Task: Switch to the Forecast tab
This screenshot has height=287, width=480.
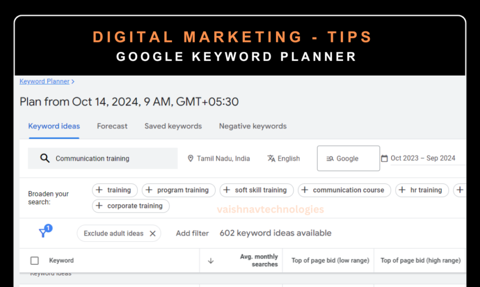Action: 112,126
